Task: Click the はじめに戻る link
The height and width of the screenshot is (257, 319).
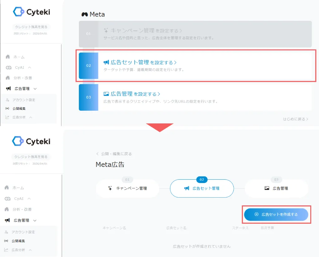Action: pos(295,119)
